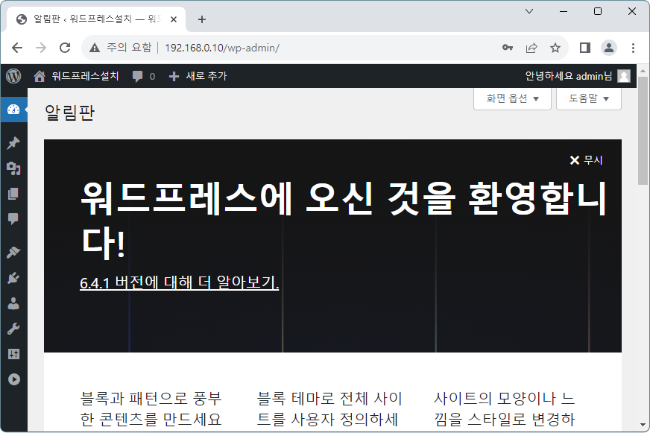Click the browser back arrow
650x433 pixels.
pyautogui.click(x=17, y=48)
